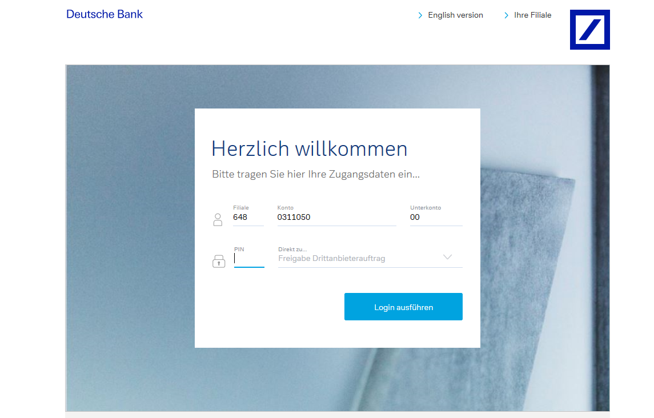Expand the Direkt zu dropdown arrow
Image resolution: width=654 pixels, height=418 pixels.
pos(448,257)
